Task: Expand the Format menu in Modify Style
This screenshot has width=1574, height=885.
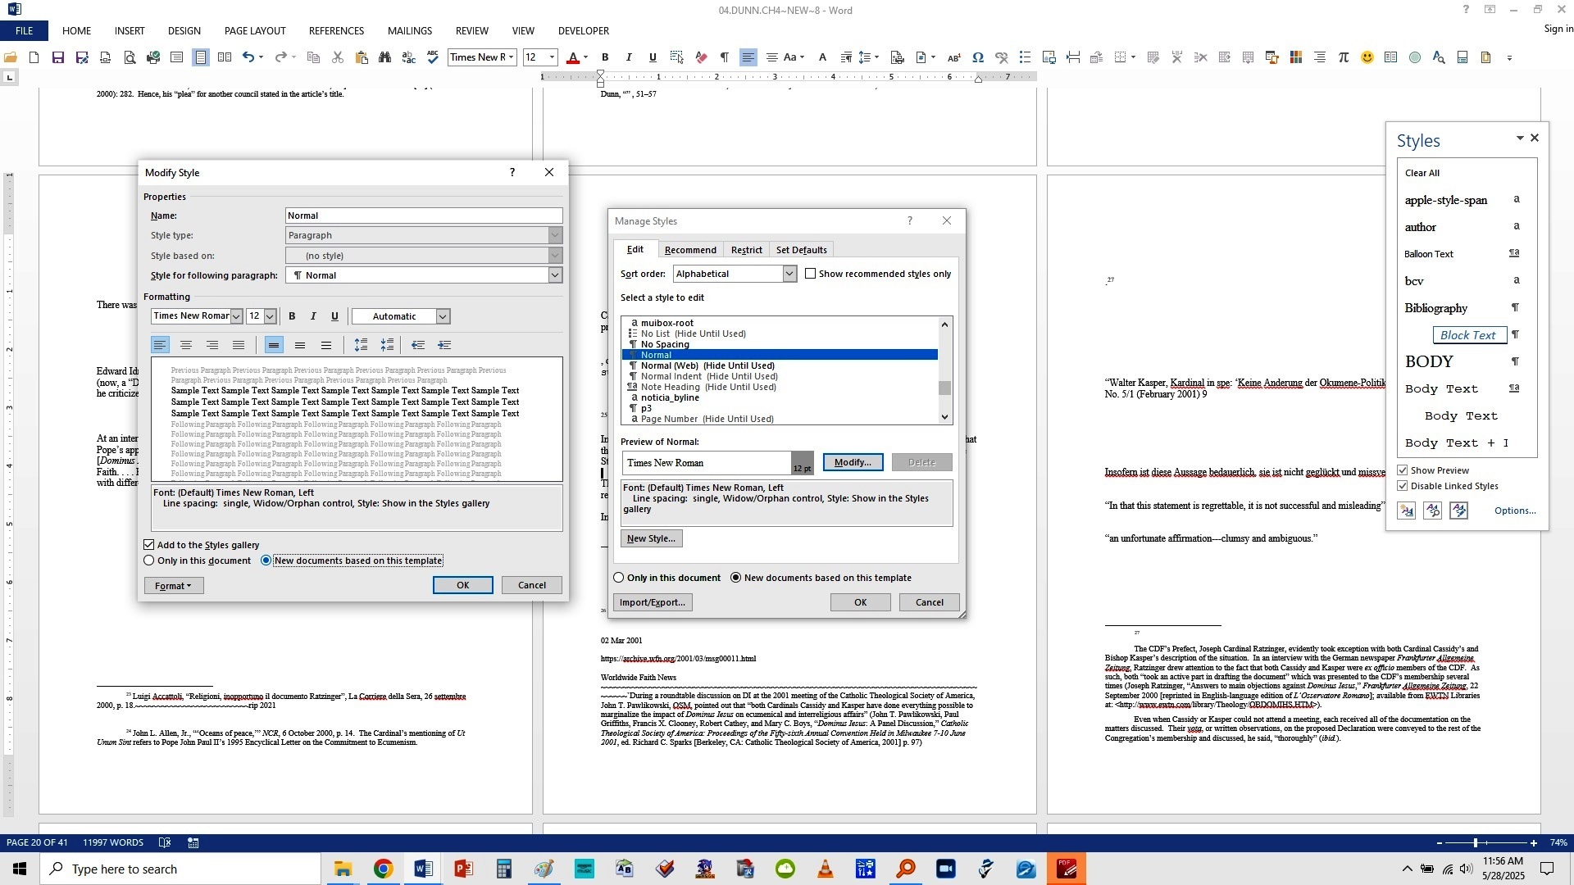Action: tap(173, 585)
